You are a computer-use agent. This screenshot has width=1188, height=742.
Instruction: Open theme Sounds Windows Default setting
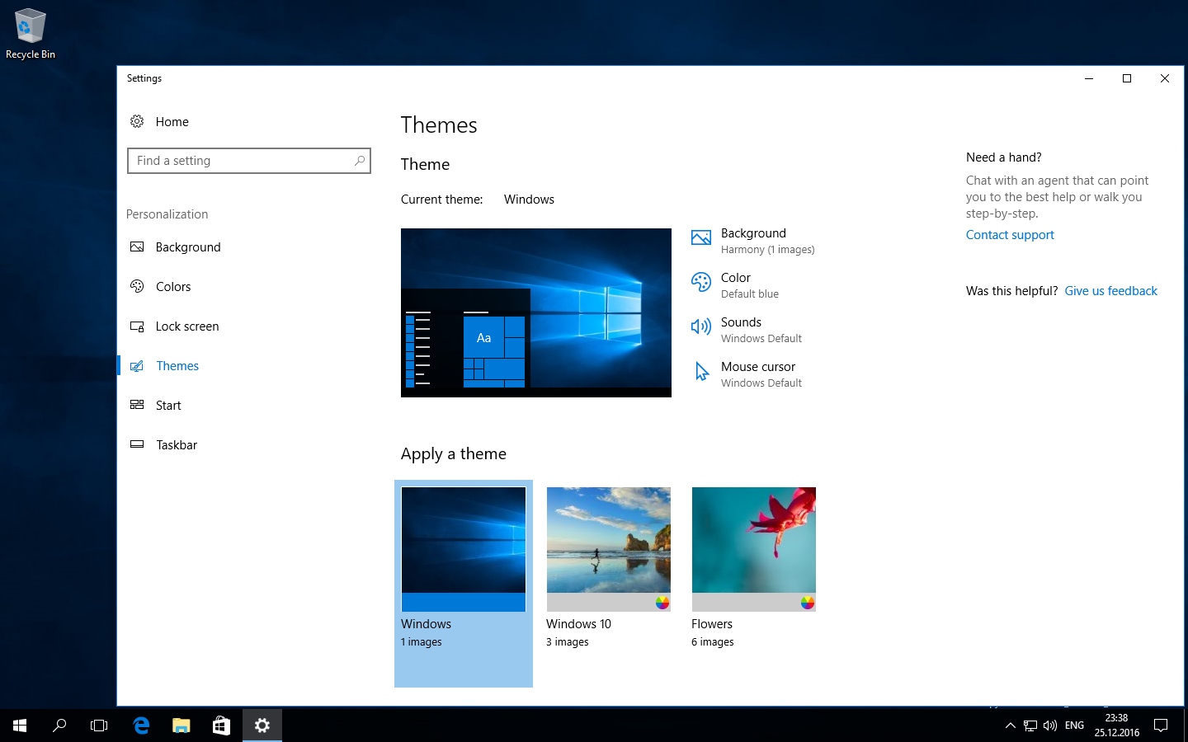(747, 330)
